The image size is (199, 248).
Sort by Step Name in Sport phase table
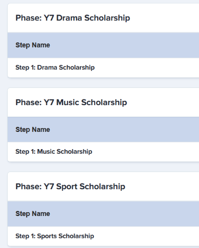coord(33,214)
